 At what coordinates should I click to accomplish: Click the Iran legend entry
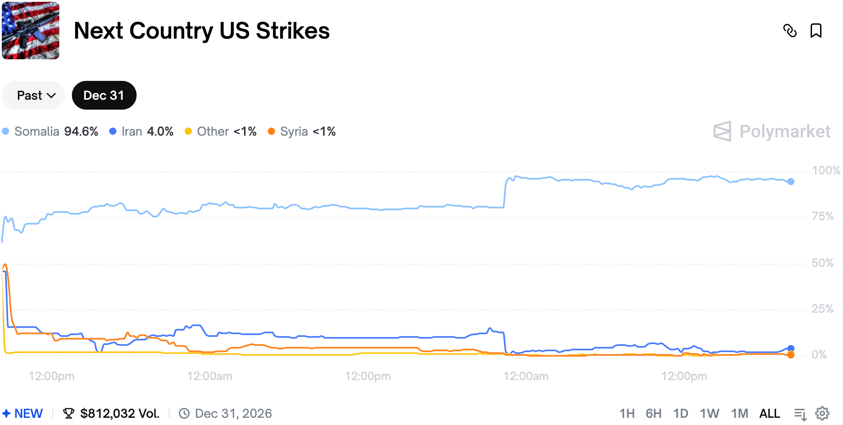click(x=141, y=132)
